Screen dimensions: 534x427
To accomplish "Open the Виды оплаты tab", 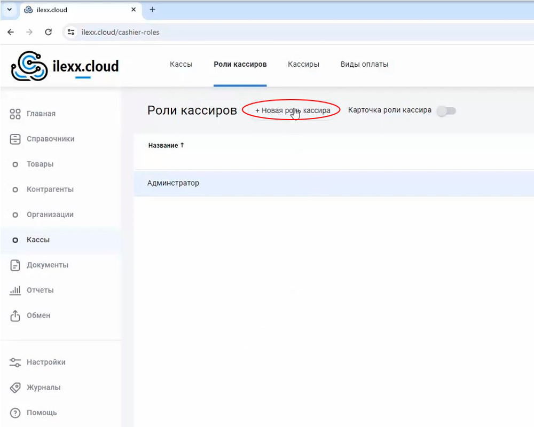I will tap(364, 65).
